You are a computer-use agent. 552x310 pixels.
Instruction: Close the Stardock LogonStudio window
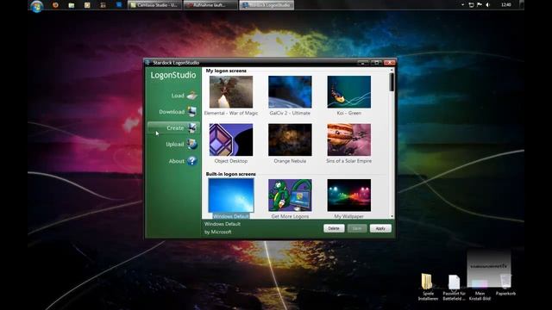pos(389,63)
